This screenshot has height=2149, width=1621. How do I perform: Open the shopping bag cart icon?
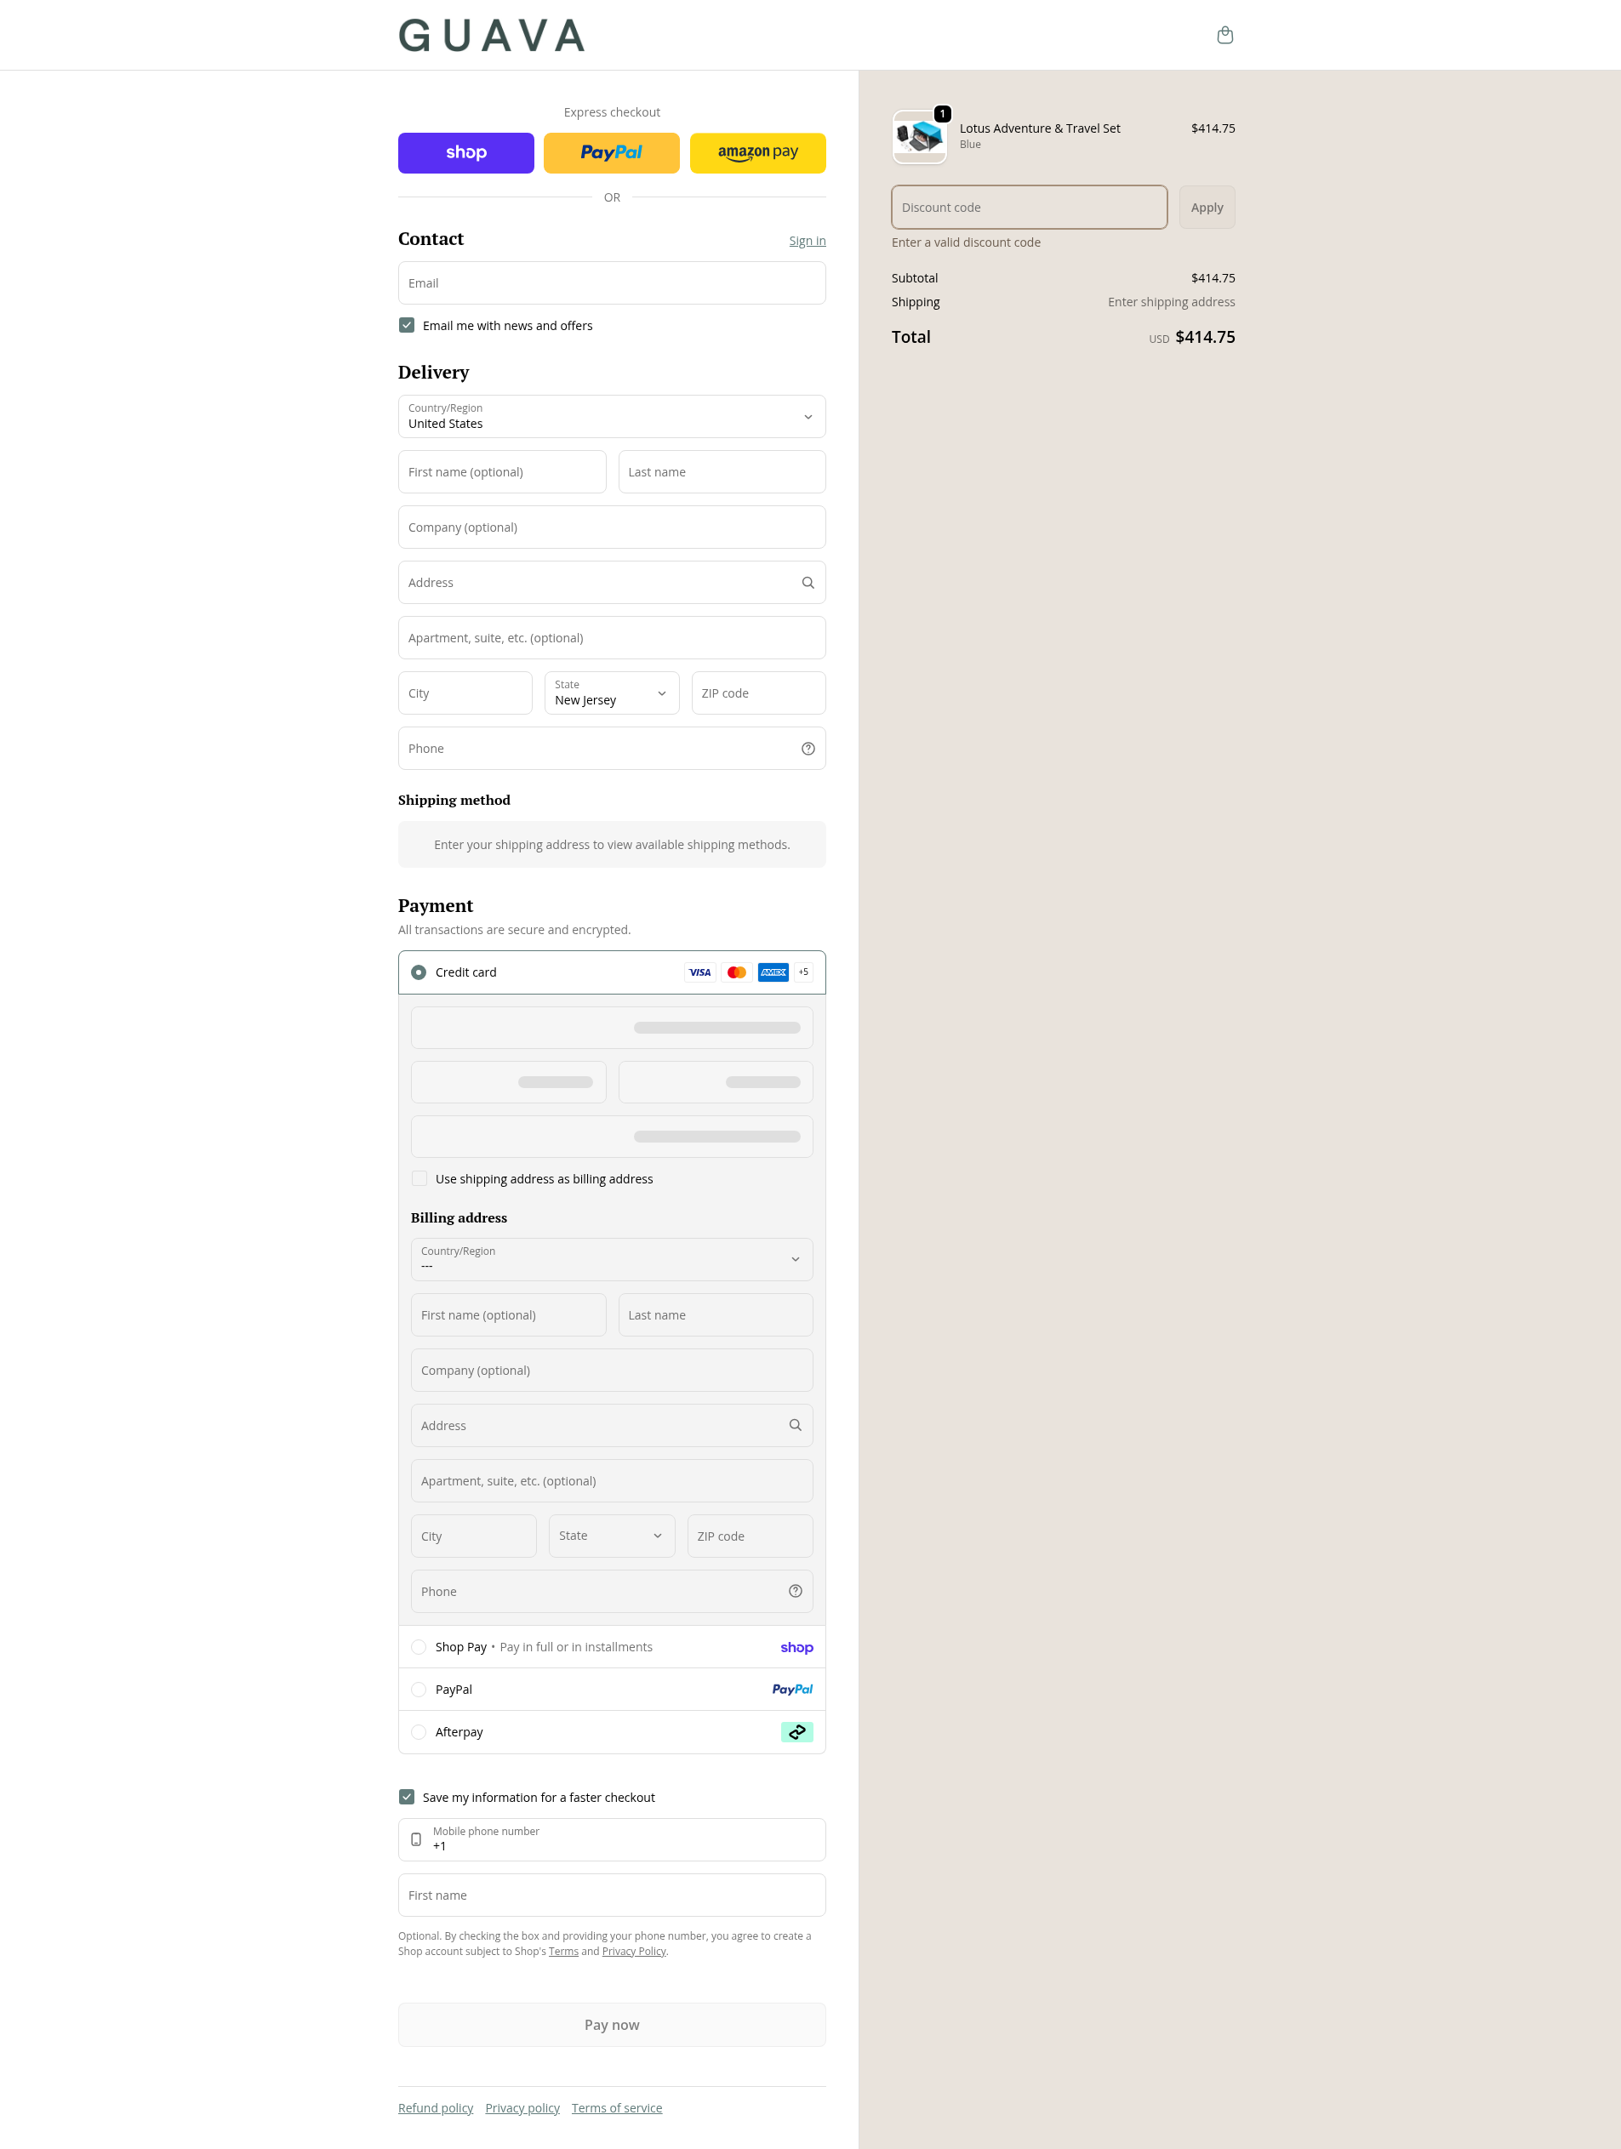coord(1224,35)
